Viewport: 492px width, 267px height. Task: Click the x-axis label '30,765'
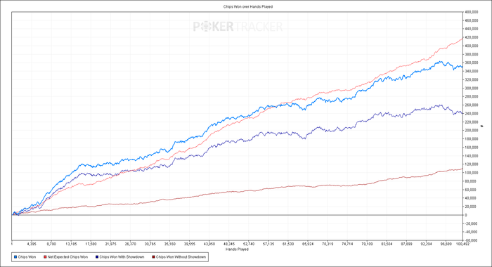[x=150, y=244]
